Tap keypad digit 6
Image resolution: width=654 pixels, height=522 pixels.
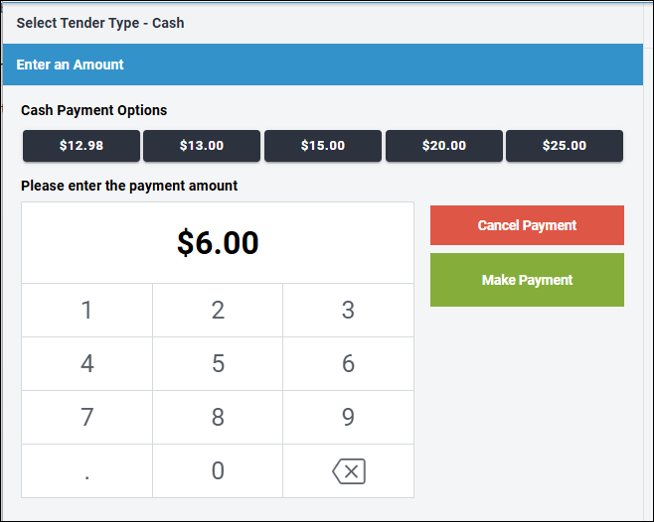click(x=349, y=363)
